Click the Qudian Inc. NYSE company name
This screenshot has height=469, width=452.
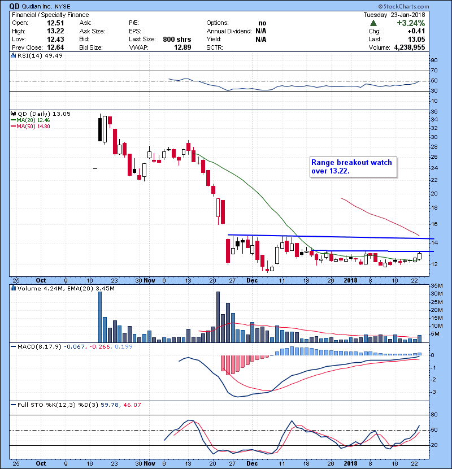[x=45, y=6]
